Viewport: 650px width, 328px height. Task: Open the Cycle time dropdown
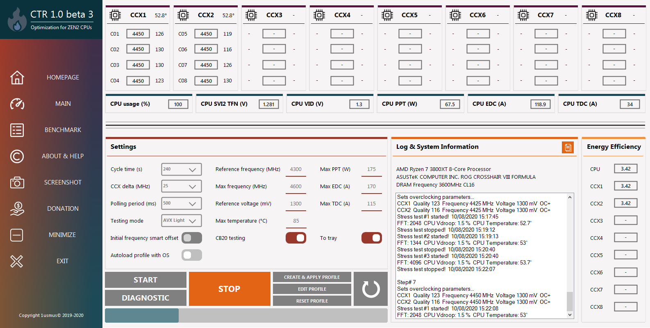pos(182,169)
